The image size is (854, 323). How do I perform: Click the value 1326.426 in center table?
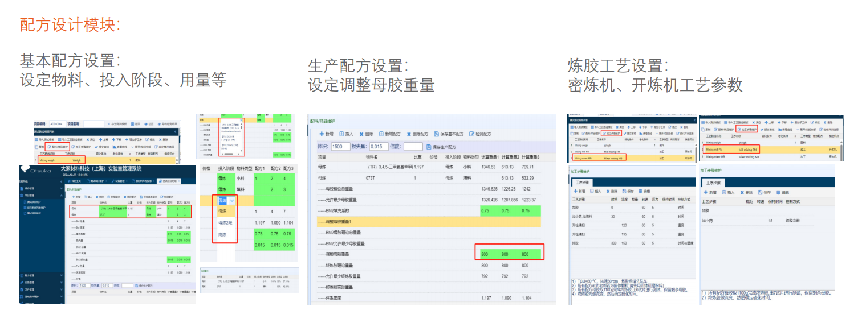[x=489, y=200]
